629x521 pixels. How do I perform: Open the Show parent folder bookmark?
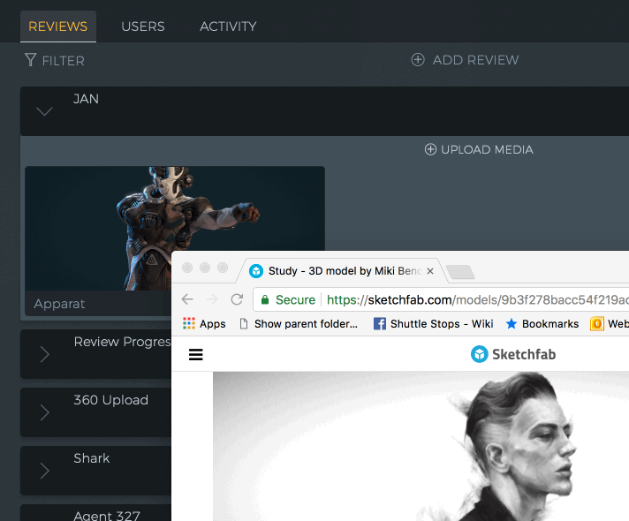pyautogui.click(x=299, y=324)
